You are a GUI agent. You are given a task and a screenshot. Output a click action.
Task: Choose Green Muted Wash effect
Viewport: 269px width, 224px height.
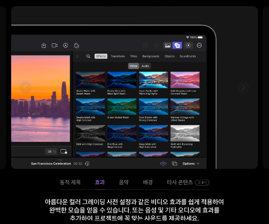coord(122,109)
